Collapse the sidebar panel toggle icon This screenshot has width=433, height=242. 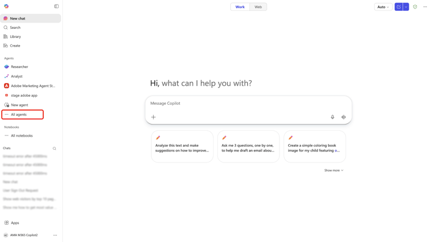pos(57,6)
